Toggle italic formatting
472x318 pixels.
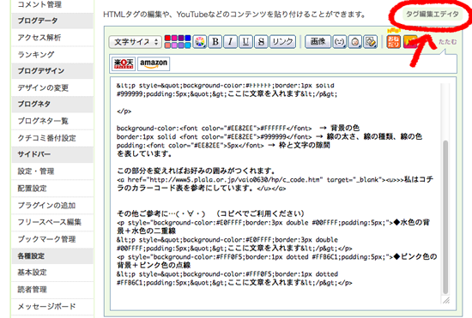[x=230, y=42]
